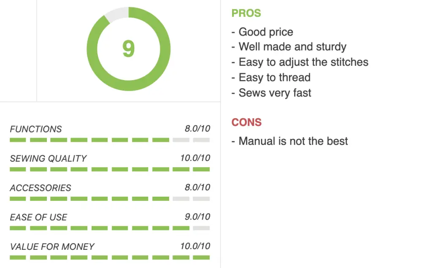The width and height of the screenshot is (432, 268).
Task: Click the 8.0/10 score for Functions
Action: point(197,128)
